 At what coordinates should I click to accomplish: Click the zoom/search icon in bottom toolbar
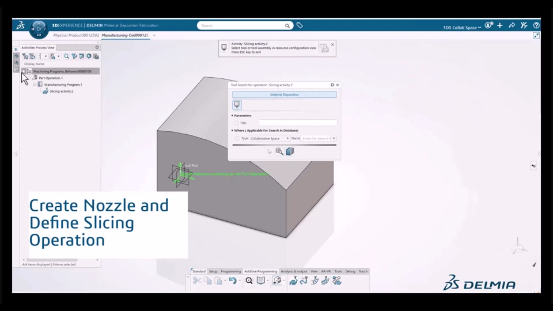tap(249, 280)
